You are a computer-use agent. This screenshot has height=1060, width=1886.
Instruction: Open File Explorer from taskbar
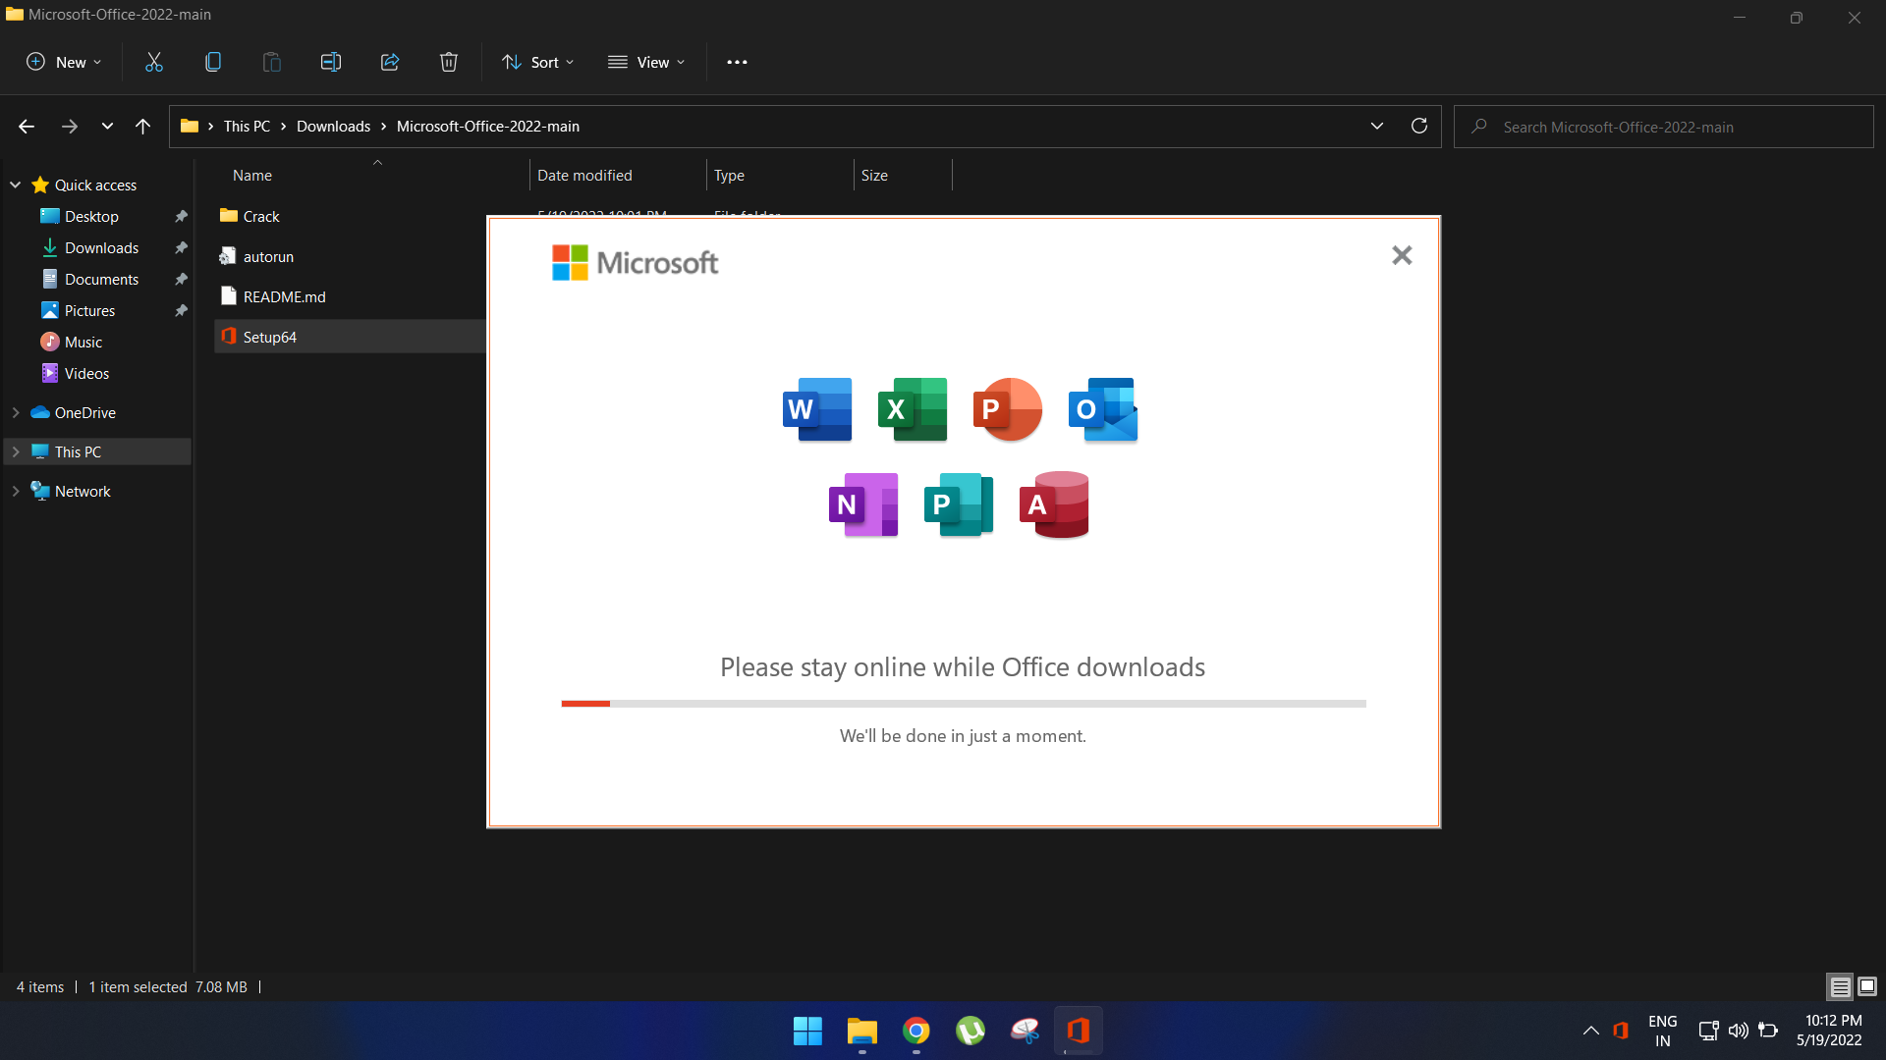click(862, 1031)
